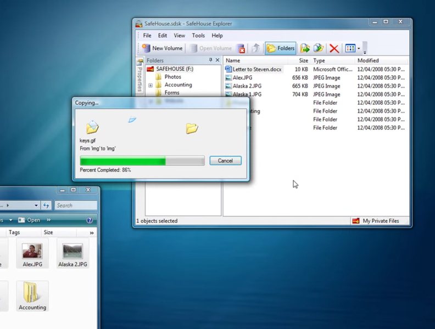
Task: Select the Accounting folder icon in Explorer window
Action: (x=32, y=296)
